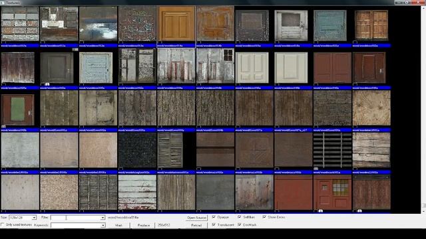Select the peeling door with four-pane window
This screenshot has width=426, height=239.
[x=215, y=66]
